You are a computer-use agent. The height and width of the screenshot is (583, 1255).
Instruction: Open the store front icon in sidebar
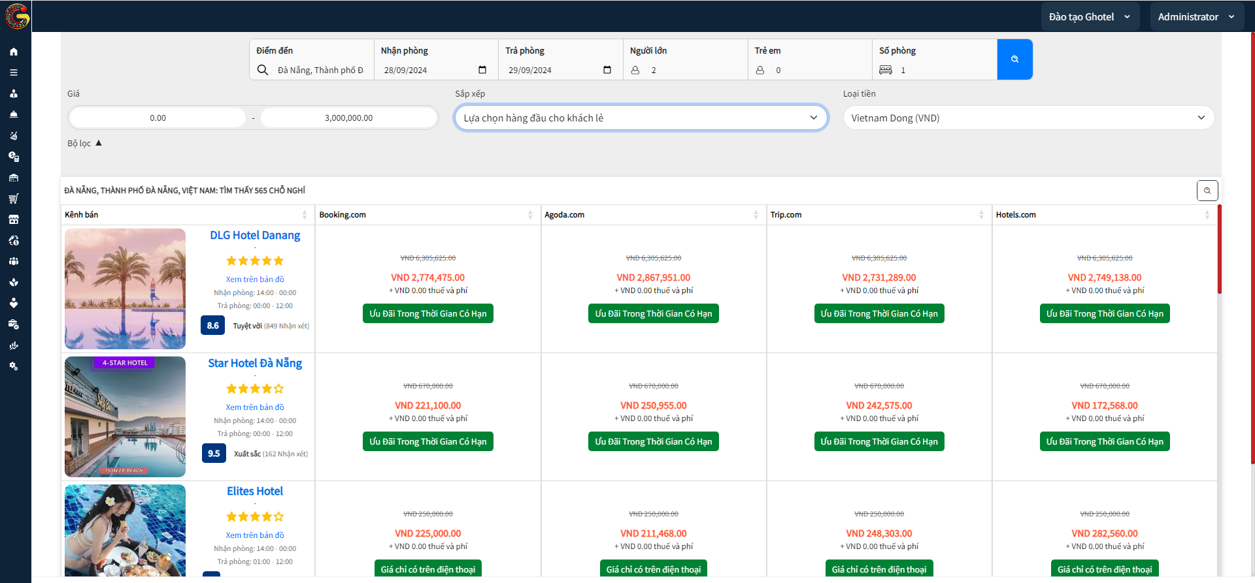pos(14,219)
